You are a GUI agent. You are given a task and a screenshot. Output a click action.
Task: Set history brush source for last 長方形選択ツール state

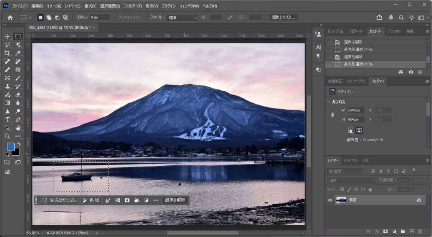click(x=329, y=65)
